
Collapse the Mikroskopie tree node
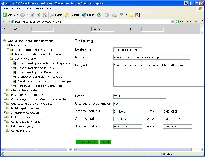(4, 45)
